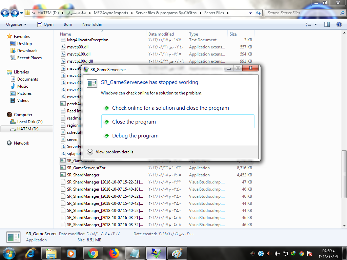This screenshot has width=347, height=260.
Task: Select the MsgAllocatorException text file
Action: click(x=88, y=40)
